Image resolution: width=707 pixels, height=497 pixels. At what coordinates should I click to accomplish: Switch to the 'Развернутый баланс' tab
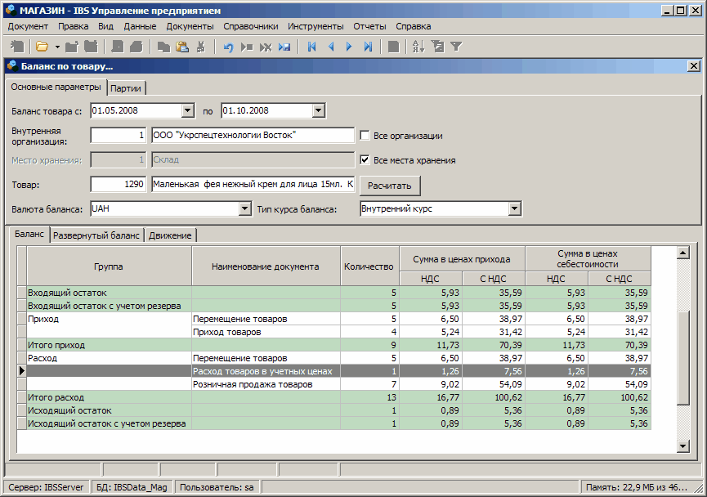[x=97, y=235]
